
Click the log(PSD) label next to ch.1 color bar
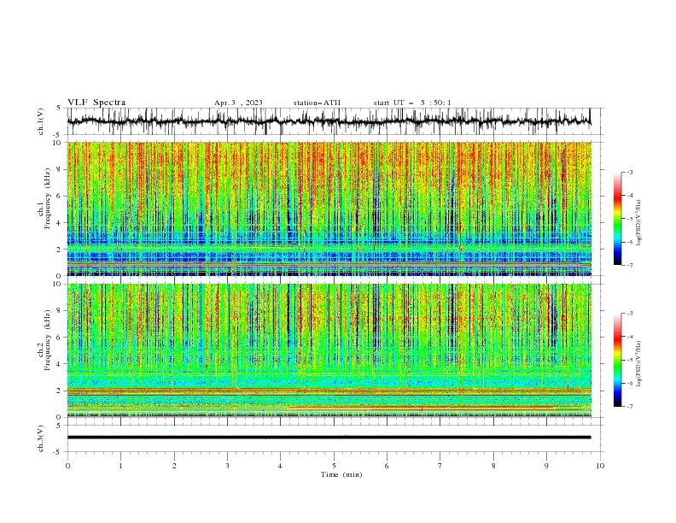(x=638, y=223)
